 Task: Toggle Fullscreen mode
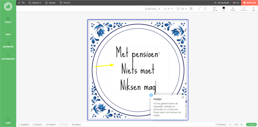pos(221,124)
